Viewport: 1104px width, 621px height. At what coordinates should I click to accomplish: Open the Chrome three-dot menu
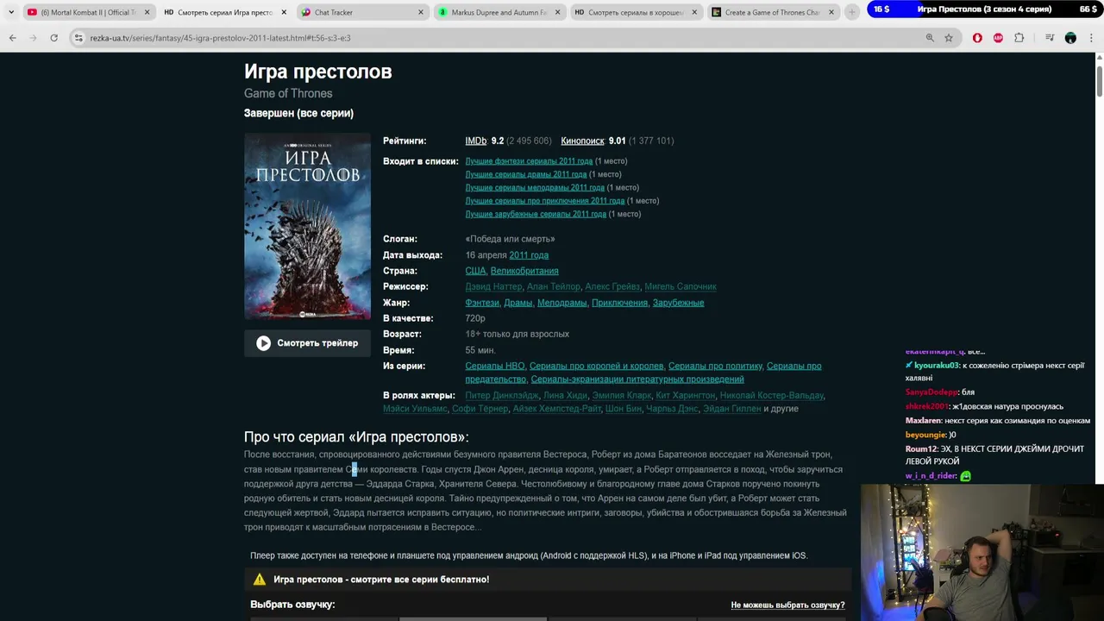click(1091, 38)
